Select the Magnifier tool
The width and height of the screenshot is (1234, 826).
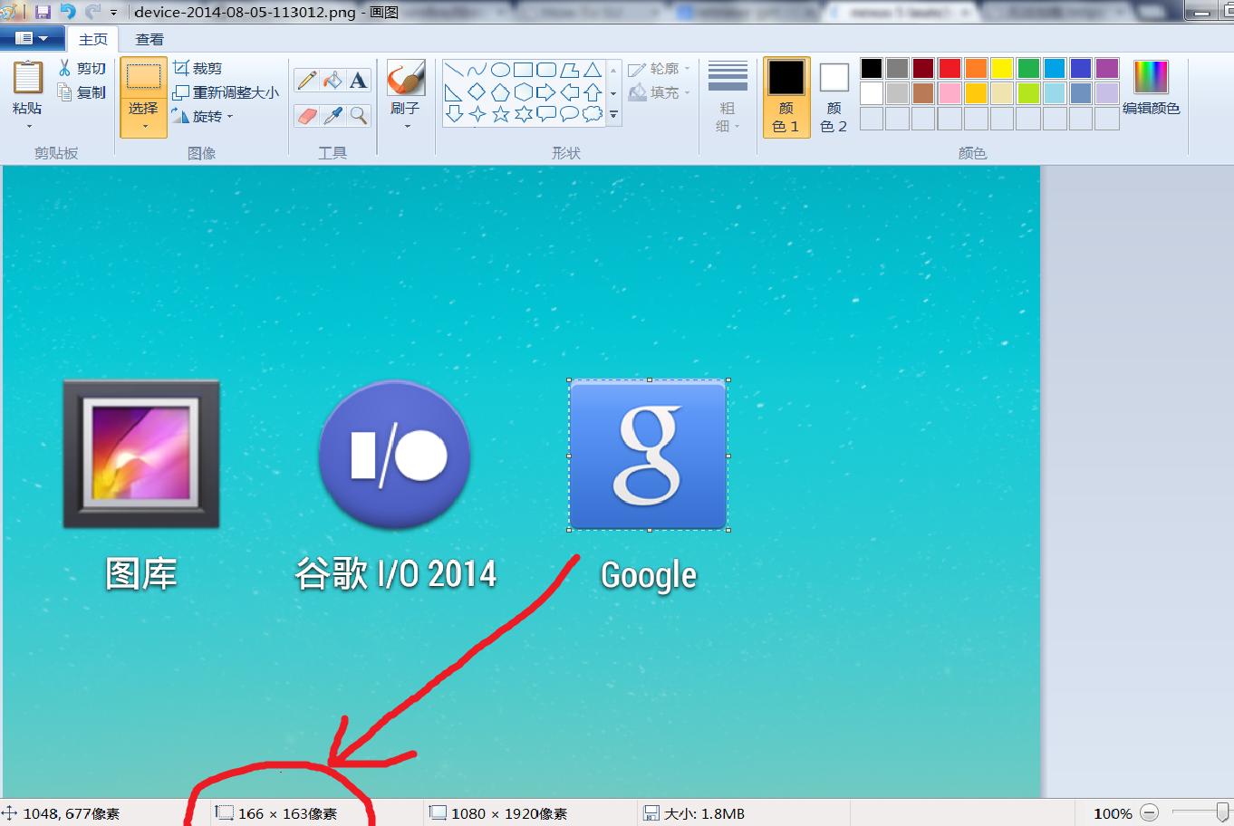(x=358, y=114)
